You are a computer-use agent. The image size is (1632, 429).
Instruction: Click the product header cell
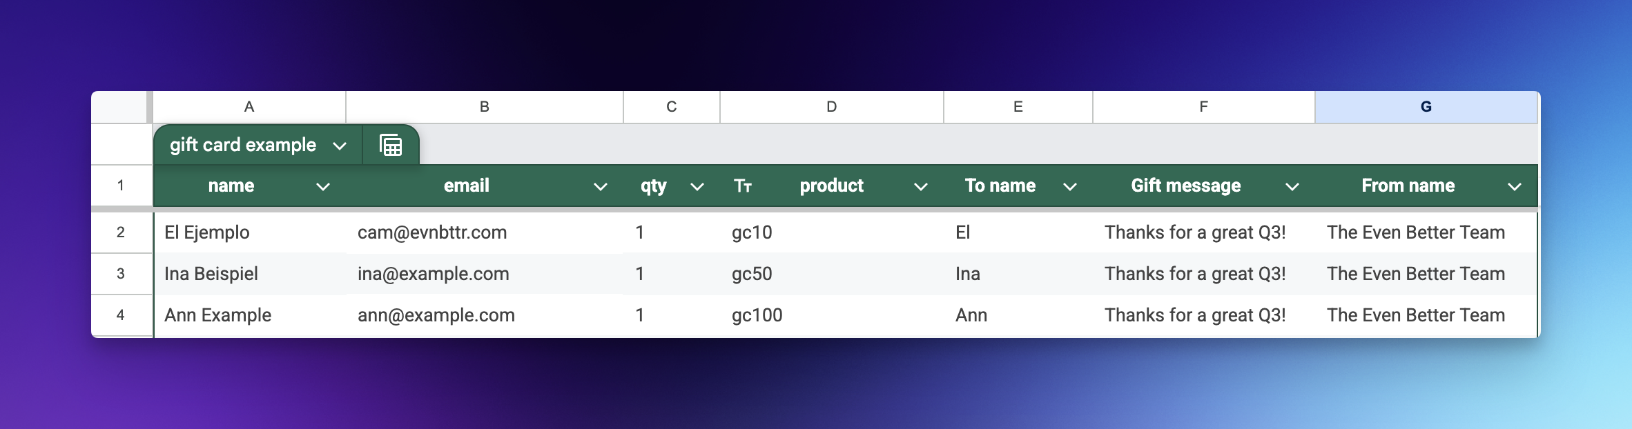832,186
